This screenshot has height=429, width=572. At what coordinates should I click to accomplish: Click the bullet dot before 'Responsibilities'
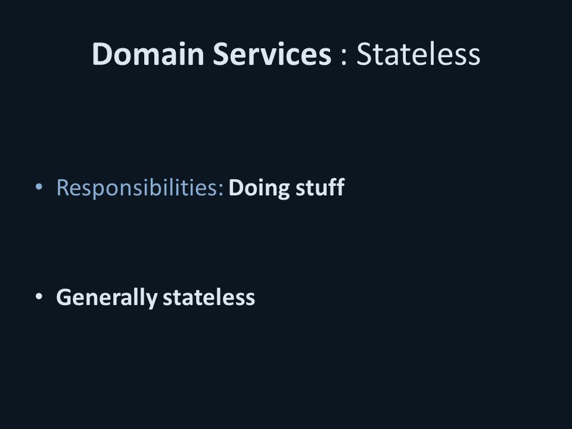pyautogui.click(x=39, y=186)
